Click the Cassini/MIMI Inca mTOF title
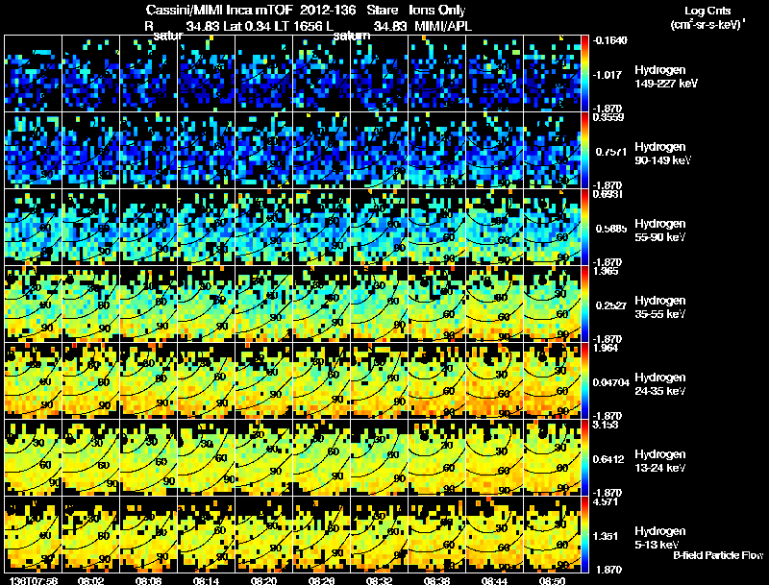 219,10
